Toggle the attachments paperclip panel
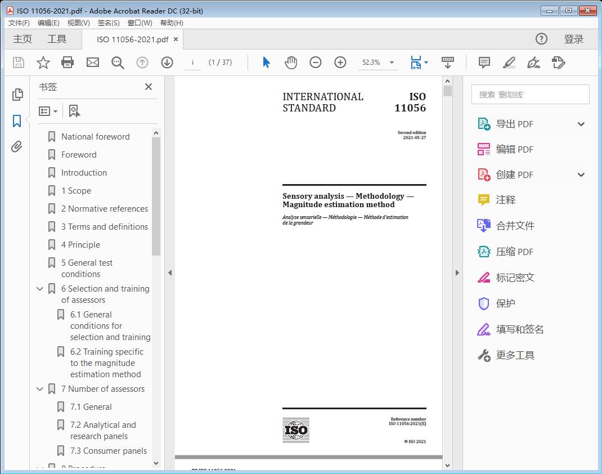602x474 pixels. click(x=17, y=147)
